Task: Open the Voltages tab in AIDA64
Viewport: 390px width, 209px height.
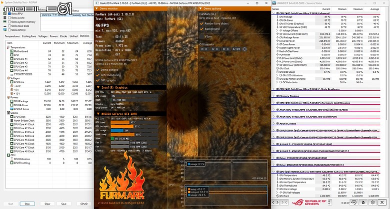Action: [x=43, y=36]
